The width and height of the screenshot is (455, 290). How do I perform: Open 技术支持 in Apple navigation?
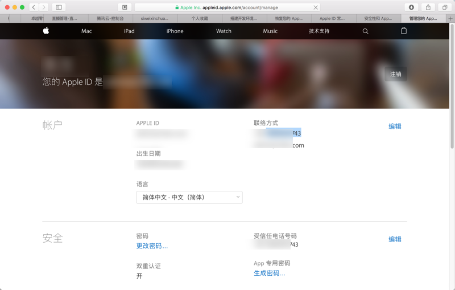[319, 31]
